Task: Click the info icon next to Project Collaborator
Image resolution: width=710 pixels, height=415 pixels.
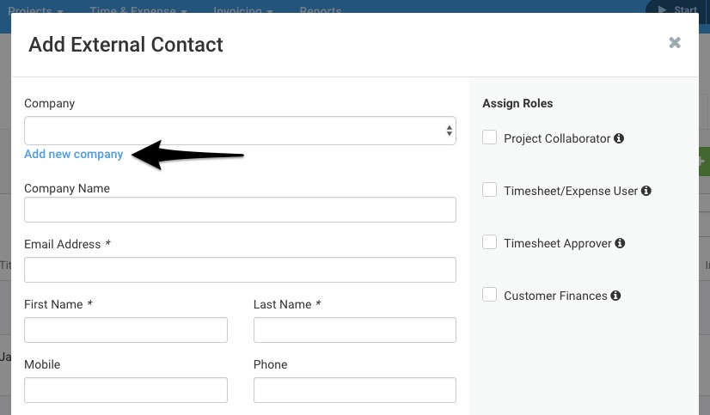Action: pyautogui.click(x=619, y=138)
